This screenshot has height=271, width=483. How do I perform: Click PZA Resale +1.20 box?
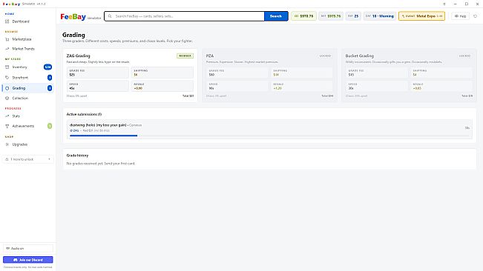click(302, 86)
